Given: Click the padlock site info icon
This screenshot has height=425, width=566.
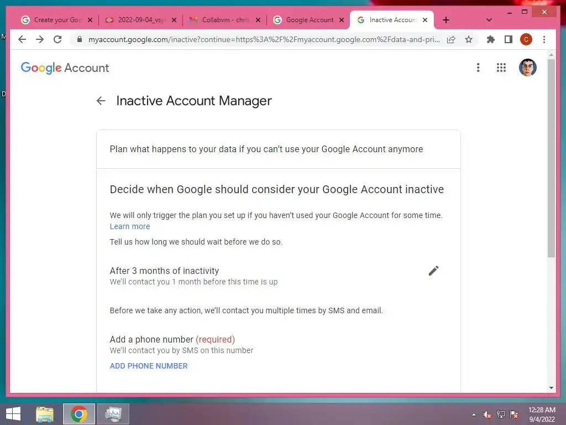Looking at the screenshot, I should click(80, 39).
